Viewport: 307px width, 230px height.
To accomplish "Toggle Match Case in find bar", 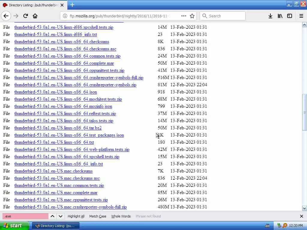I will [98, 216].
